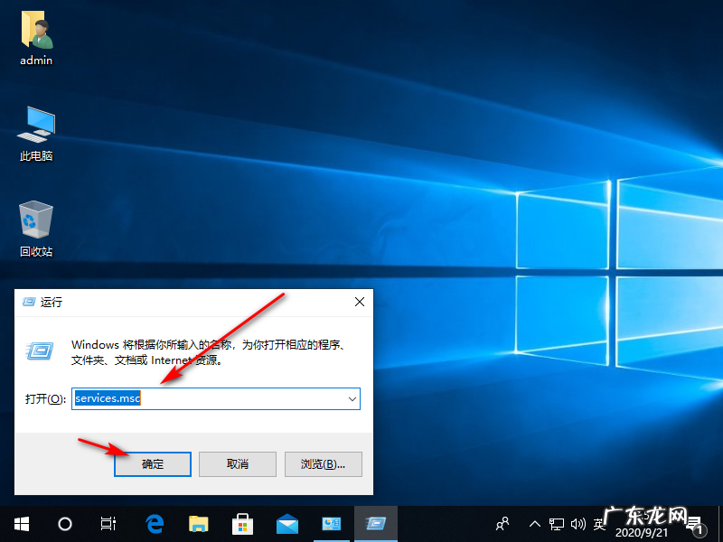Open network status from the system tray
723x542 pixels.
tap(558, 524)
